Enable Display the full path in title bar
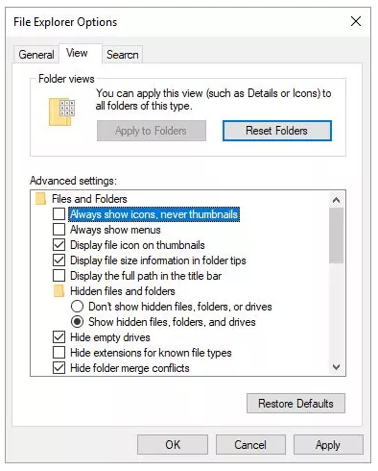The width and height of the screenshot is (378, 471). click(59, 276)
